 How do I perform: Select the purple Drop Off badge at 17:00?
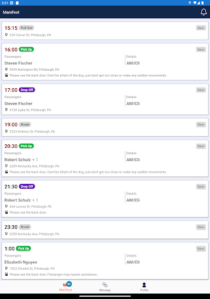27,90
